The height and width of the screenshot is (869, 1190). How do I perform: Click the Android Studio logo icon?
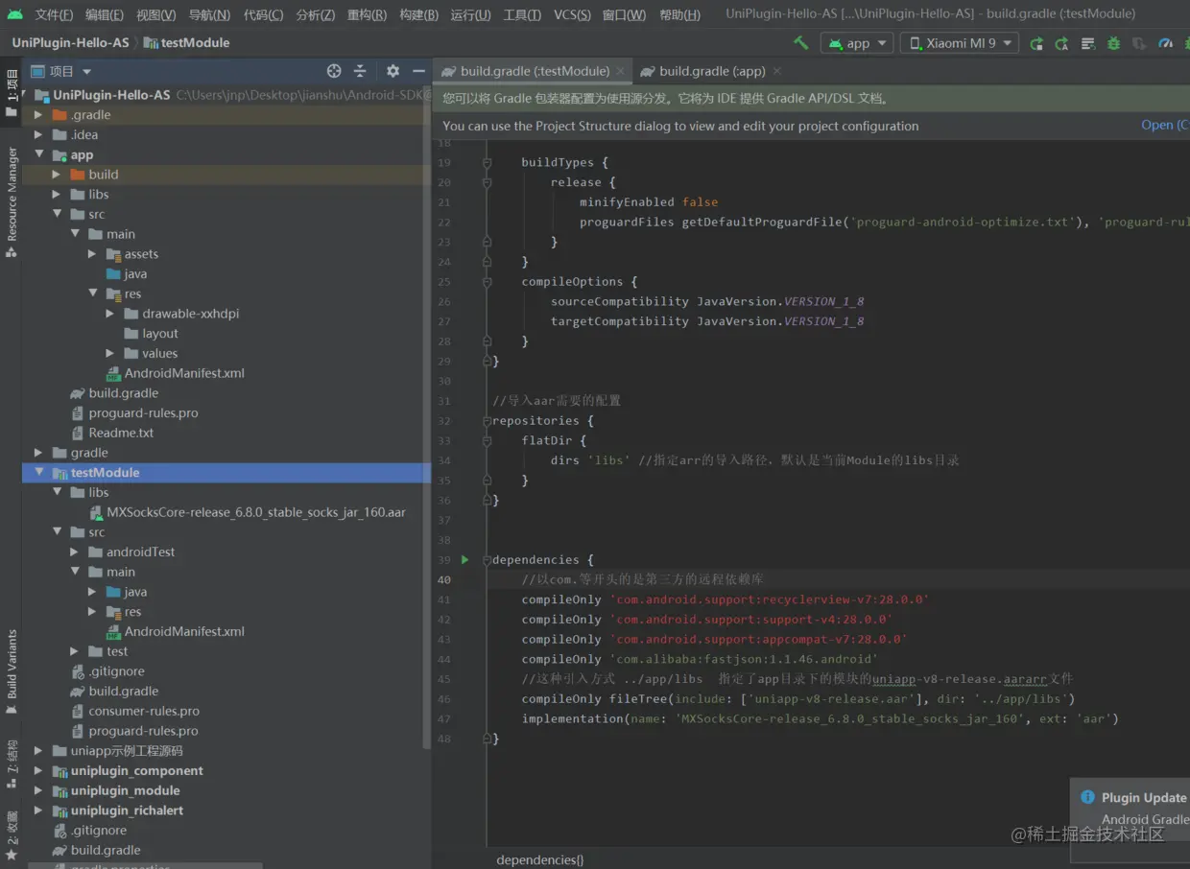coord(14,14)
